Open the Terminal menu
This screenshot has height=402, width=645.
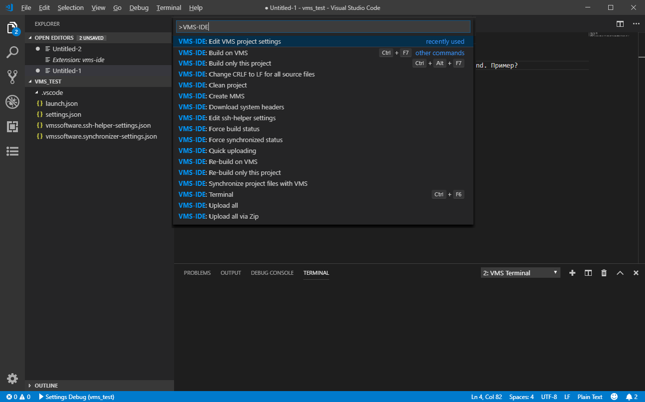pos(169,8)
